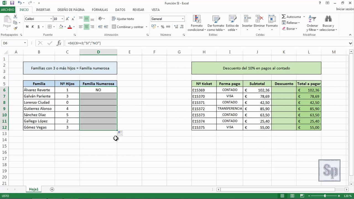Align the cell text to the left

(x=81, y=27)
